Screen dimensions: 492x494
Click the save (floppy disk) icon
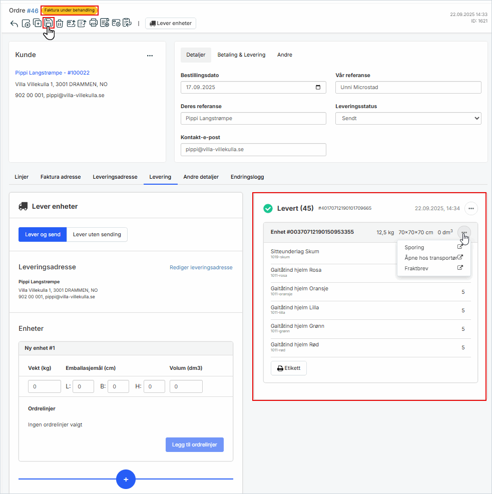pos(49,23)
